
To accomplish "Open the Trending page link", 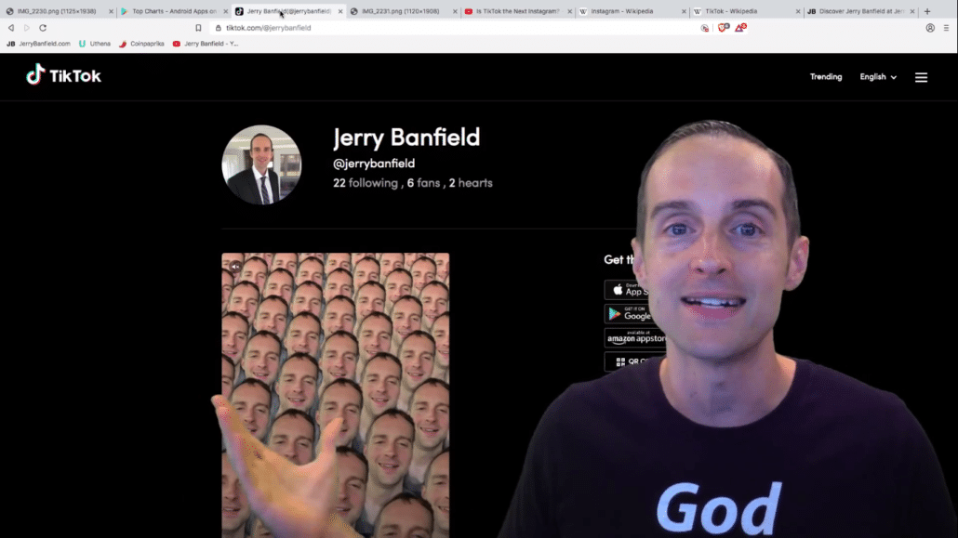I will [x=825, y=77].
